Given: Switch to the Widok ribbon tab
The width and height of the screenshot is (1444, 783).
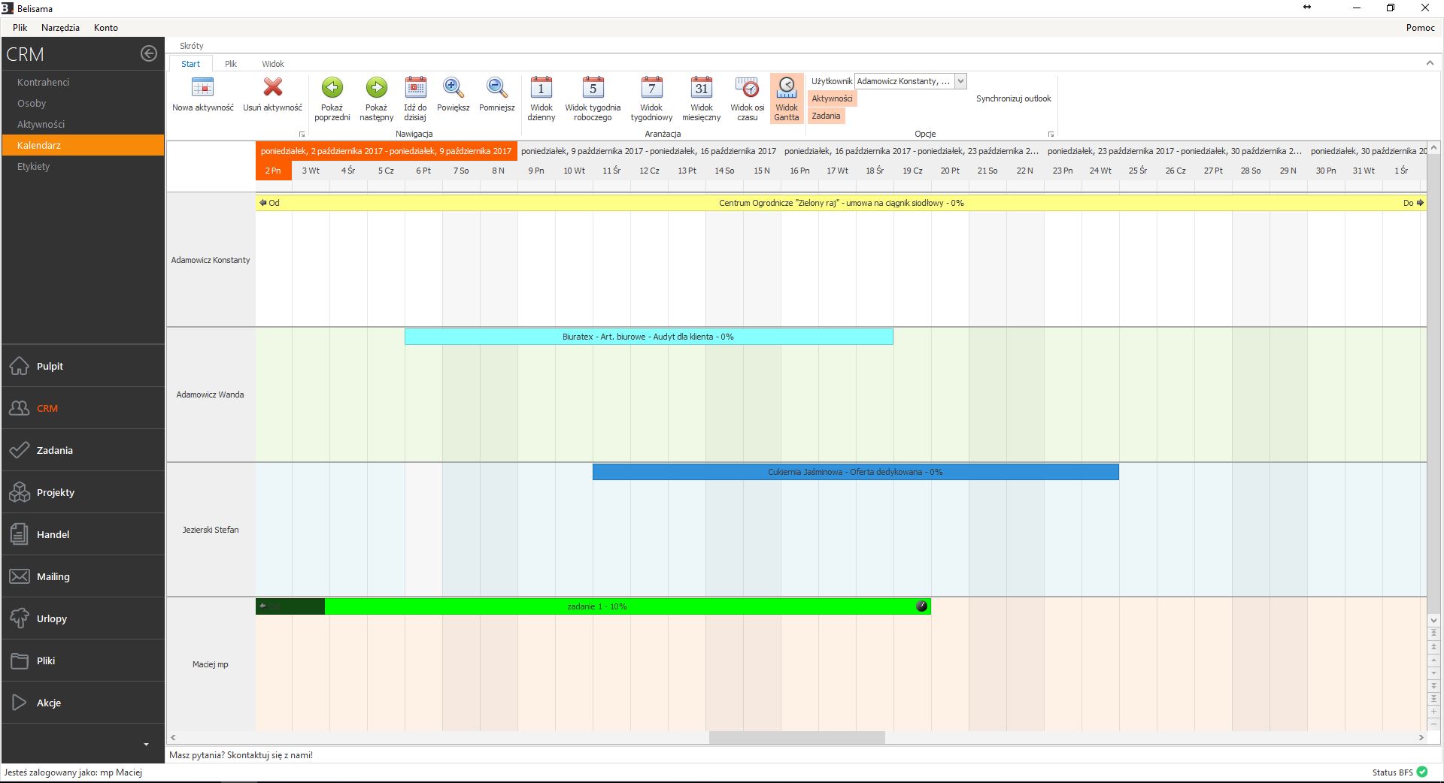Looking at the screenshot, I should (272, 64).
